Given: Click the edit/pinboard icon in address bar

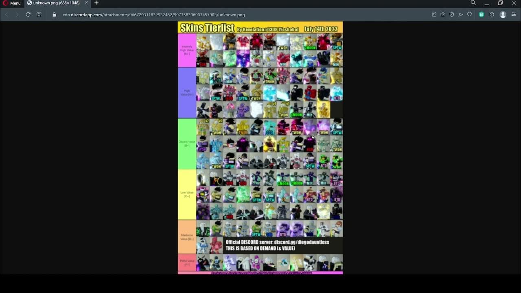Looking at the screenshot, I should click(x=434, y=15).
